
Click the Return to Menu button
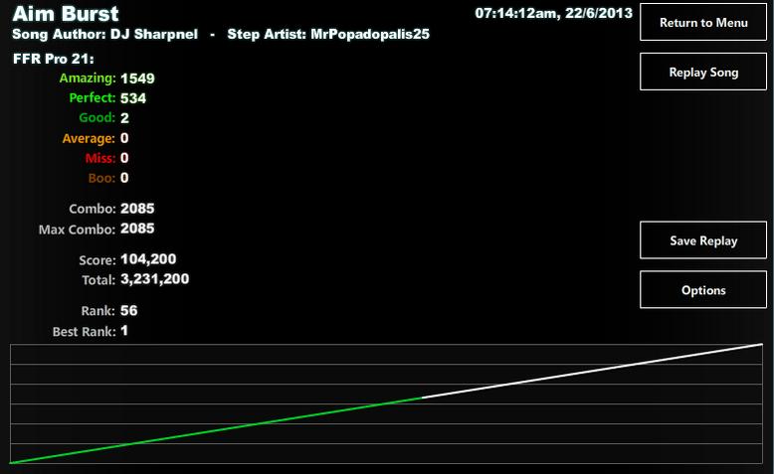[x=703, y=22]
